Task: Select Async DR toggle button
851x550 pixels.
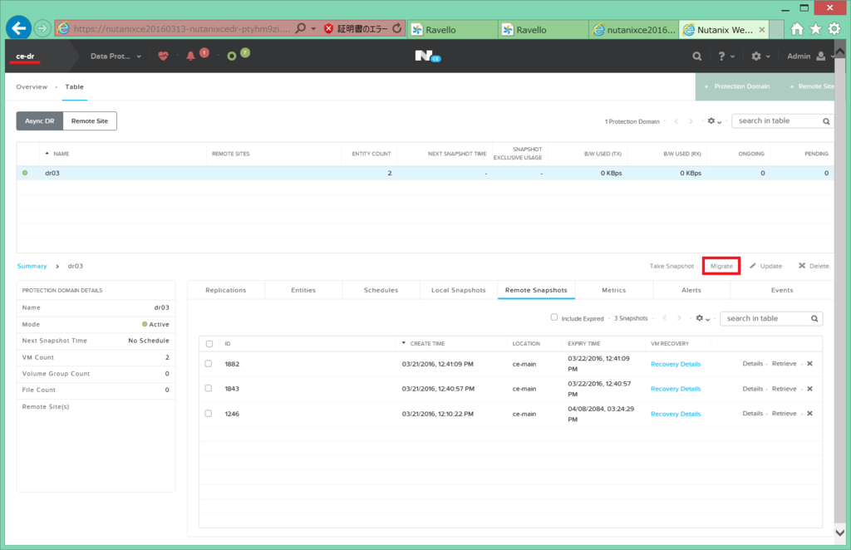Action: 40,121
